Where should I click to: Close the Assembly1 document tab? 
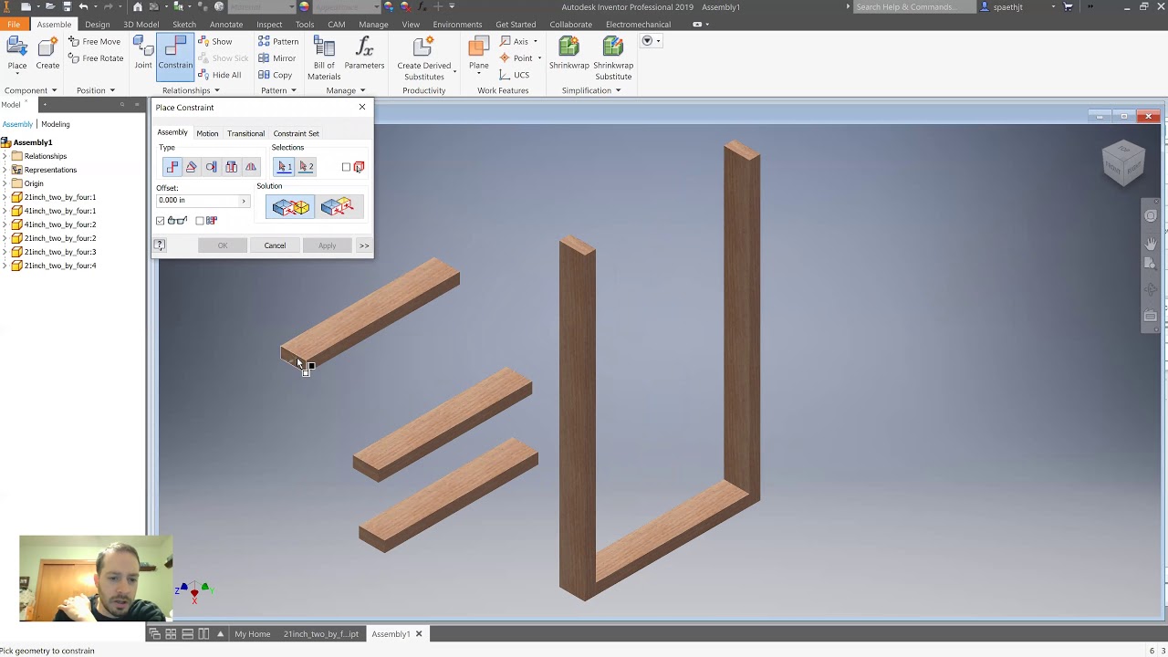(419, 634)
